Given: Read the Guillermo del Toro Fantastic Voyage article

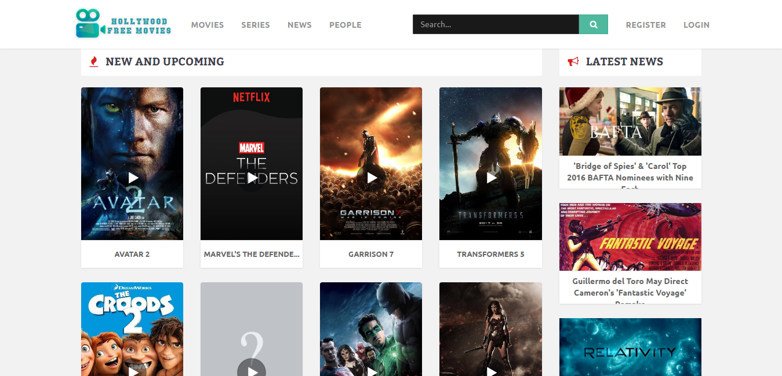Looking at the screenshot, I should [630, 291].
